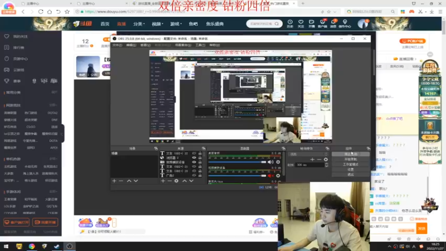Toggle visibility of 文本 (GDI+) 22 source
Viewport: 446px width, 251px height.
pos(194,153)
